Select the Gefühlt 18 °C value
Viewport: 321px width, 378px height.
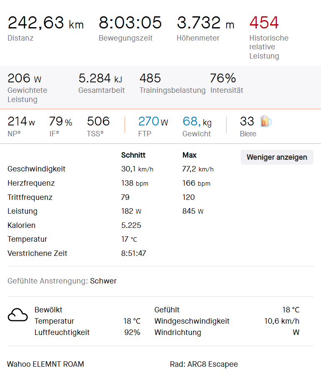click(291, 310)
